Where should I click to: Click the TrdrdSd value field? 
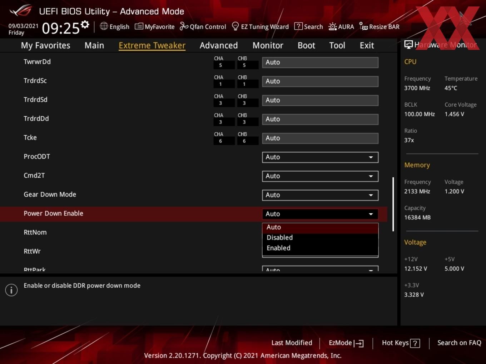pos(320,100)
